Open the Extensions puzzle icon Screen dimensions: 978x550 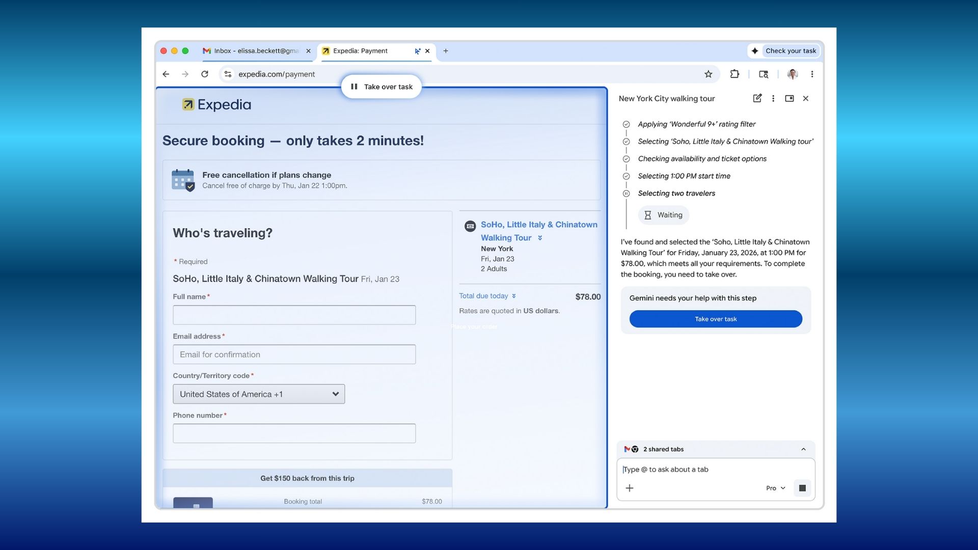pyautogui.click(x=735, y=74)
